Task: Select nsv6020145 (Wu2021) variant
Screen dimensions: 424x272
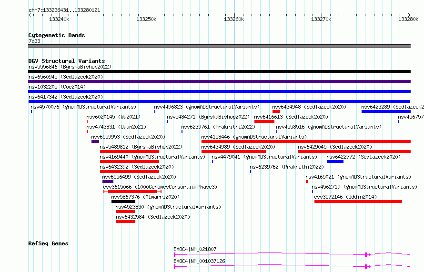Action: 113,117
